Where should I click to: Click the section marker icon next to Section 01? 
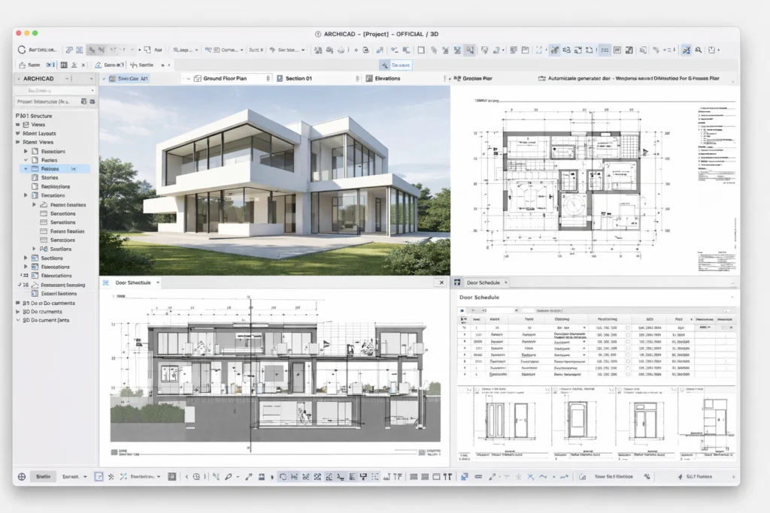pos(279,78)
